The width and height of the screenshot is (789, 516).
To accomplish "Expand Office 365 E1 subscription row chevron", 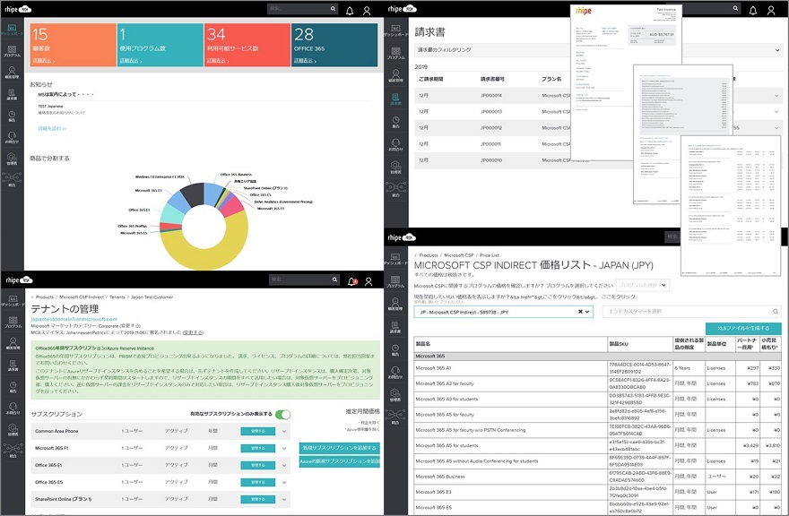I will pyautogui.click(x=284, y=466).
